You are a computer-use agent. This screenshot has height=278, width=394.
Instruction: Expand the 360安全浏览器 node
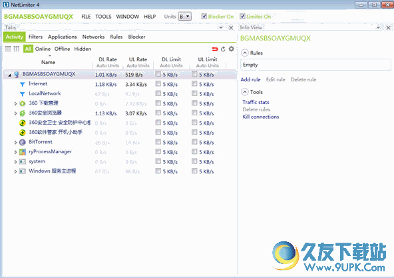15,113
